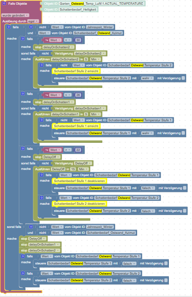Open gear on falls block comparing Wert > 22

tap(23, 148)
